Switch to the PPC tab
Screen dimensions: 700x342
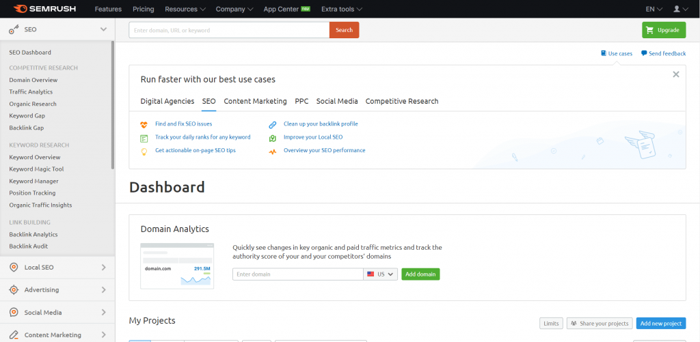point(301,101)
